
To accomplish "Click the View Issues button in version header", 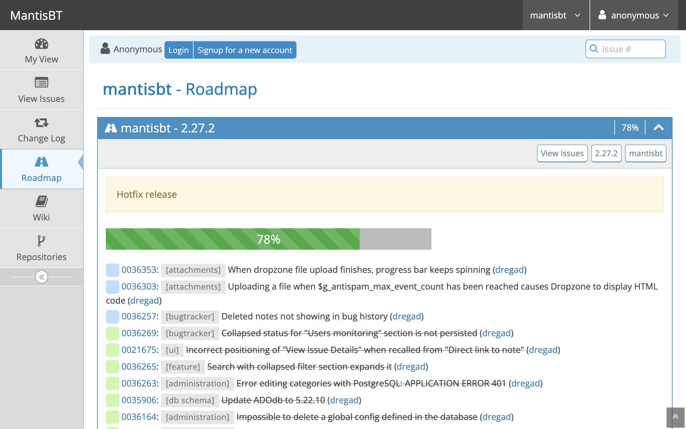I will [x=562, y=153].
